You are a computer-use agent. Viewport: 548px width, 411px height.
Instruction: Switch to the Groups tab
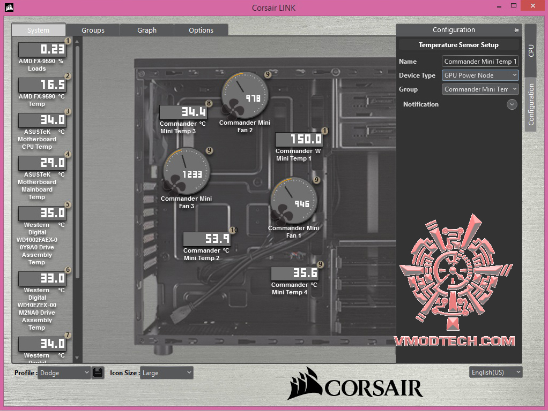tap(93, 30)
